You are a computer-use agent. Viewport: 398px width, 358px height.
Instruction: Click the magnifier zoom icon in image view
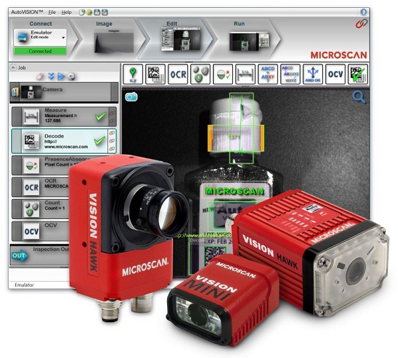click(359, 97)
